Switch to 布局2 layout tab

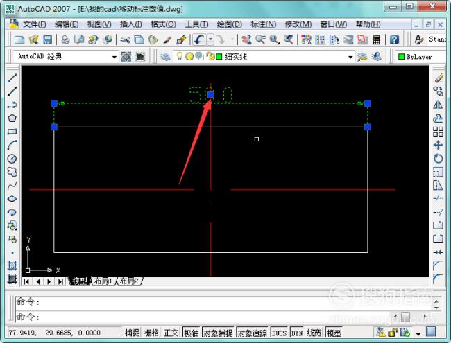(129, 281)
